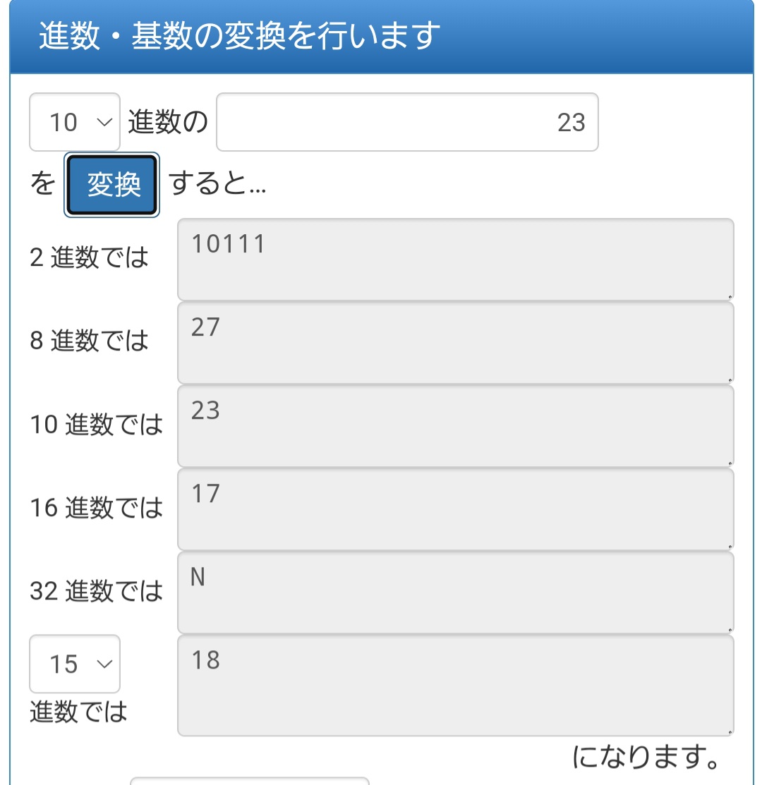
Task: Click the hexadecimal result box showing 17
Action: click(456, 509)
